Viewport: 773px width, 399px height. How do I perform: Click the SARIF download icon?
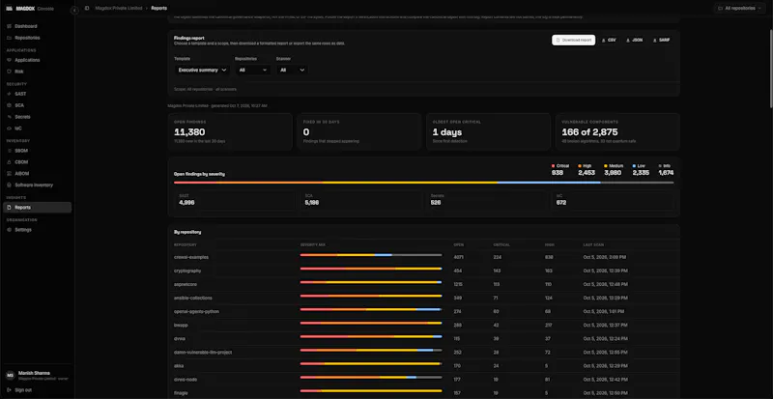point(654,40)
